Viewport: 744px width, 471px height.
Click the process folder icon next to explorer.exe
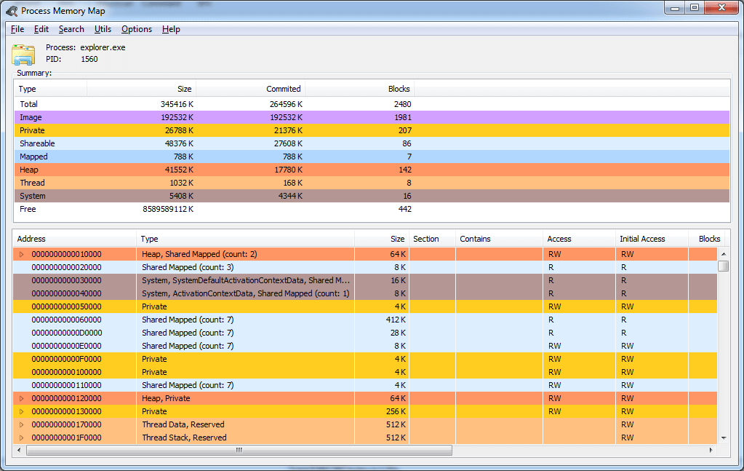pos(23,54)
